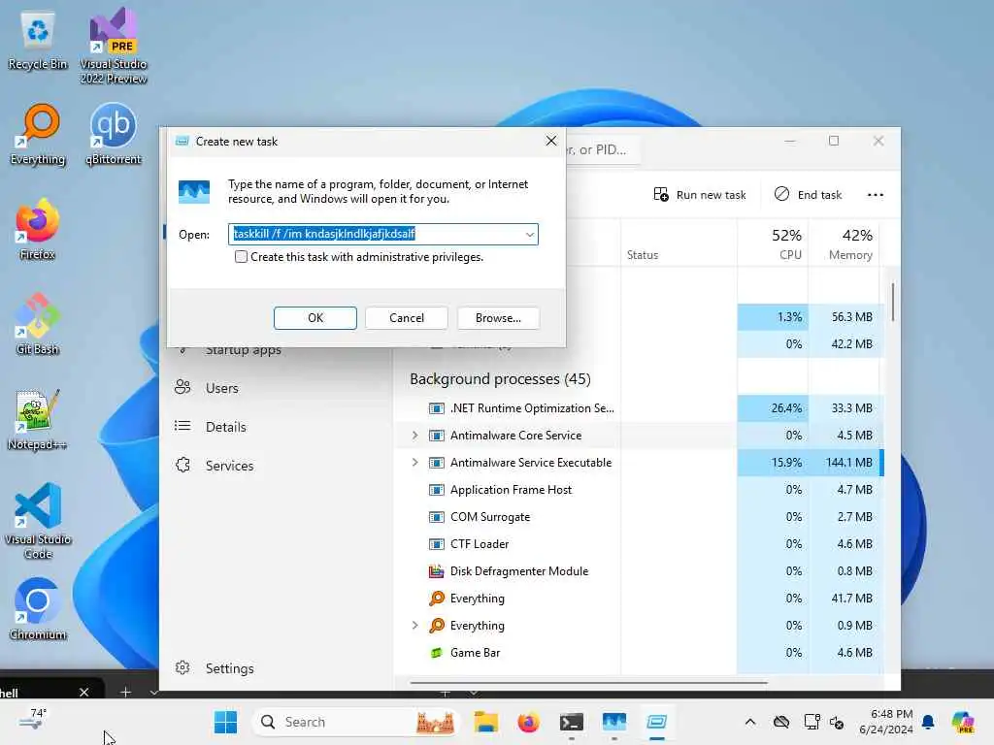Open the more options ellipsis menu
The width and height of the screenshot is (994, 745).
pyautogui.click(x=875, y=194)
